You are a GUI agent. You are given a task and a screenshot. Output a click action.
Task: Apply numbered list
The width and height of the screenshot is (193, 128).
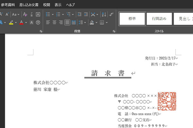58,15
